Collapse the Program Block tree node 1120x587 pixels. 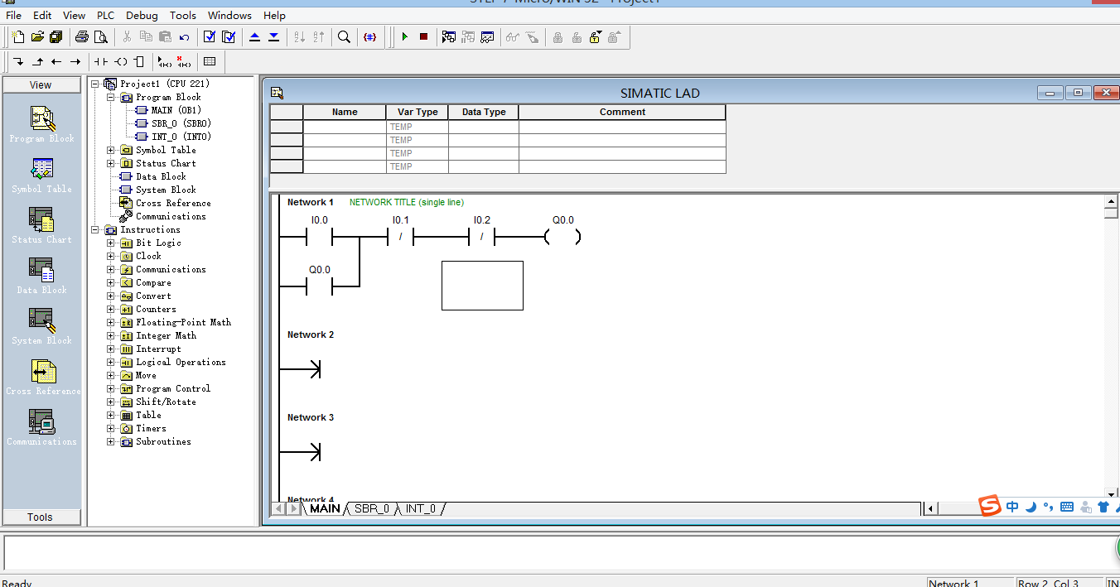click(111, 97)
